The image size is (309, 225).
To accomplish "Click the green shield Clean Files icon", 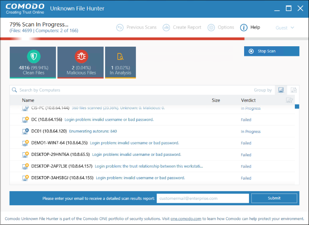I will click(x=34, y=57).
